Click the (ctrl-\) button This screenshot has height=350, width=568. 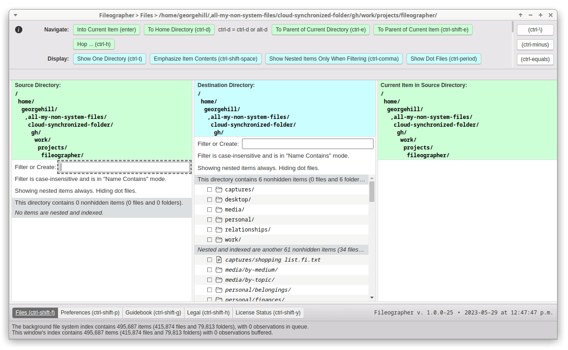tap(535, 30)
